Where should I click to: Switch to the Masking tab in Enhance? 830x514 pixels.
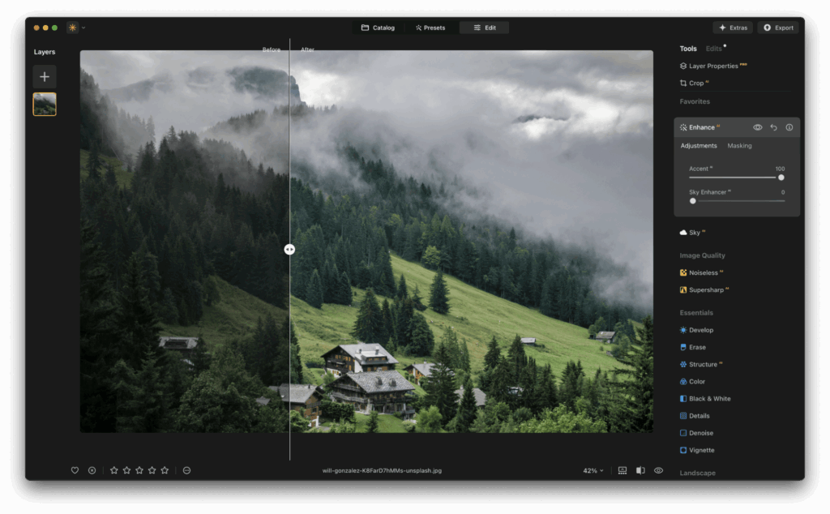coord(739,146)
